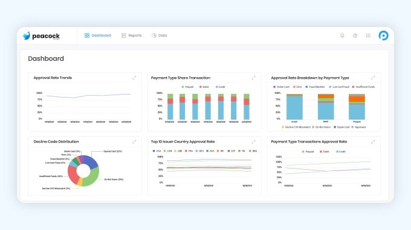The image size is (411, 230).
Task: Toggle Decline CVV Mismatch legend in Approval Rate Breakdown
Action: 296,127
